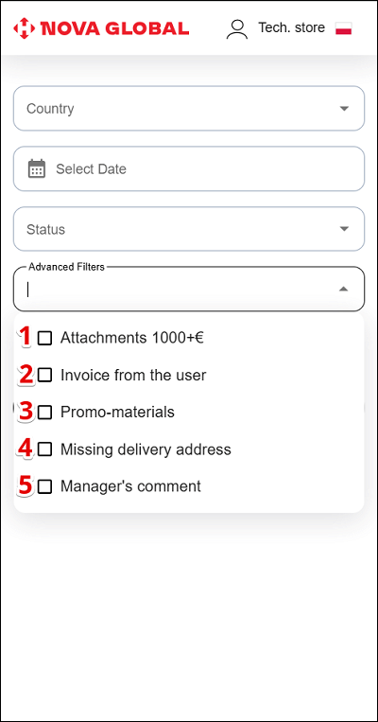This screenshot has height=722, width=378.
Task: Click the Status dropdown arrow
Action: [x=344, y=229]
